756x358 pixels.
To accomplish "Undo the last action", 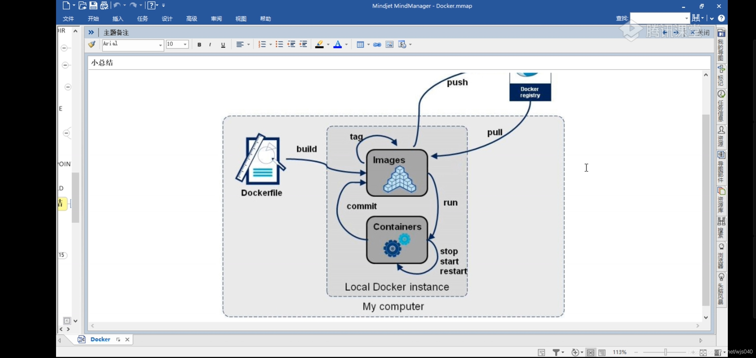I will 117,5.
